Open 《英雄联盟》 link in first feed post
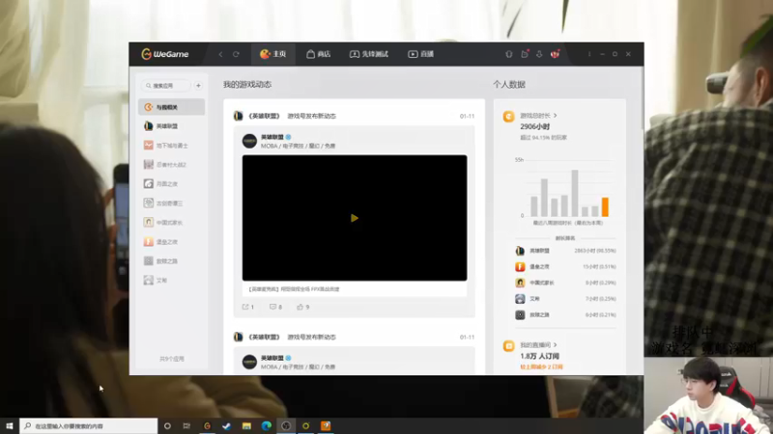 264,116
